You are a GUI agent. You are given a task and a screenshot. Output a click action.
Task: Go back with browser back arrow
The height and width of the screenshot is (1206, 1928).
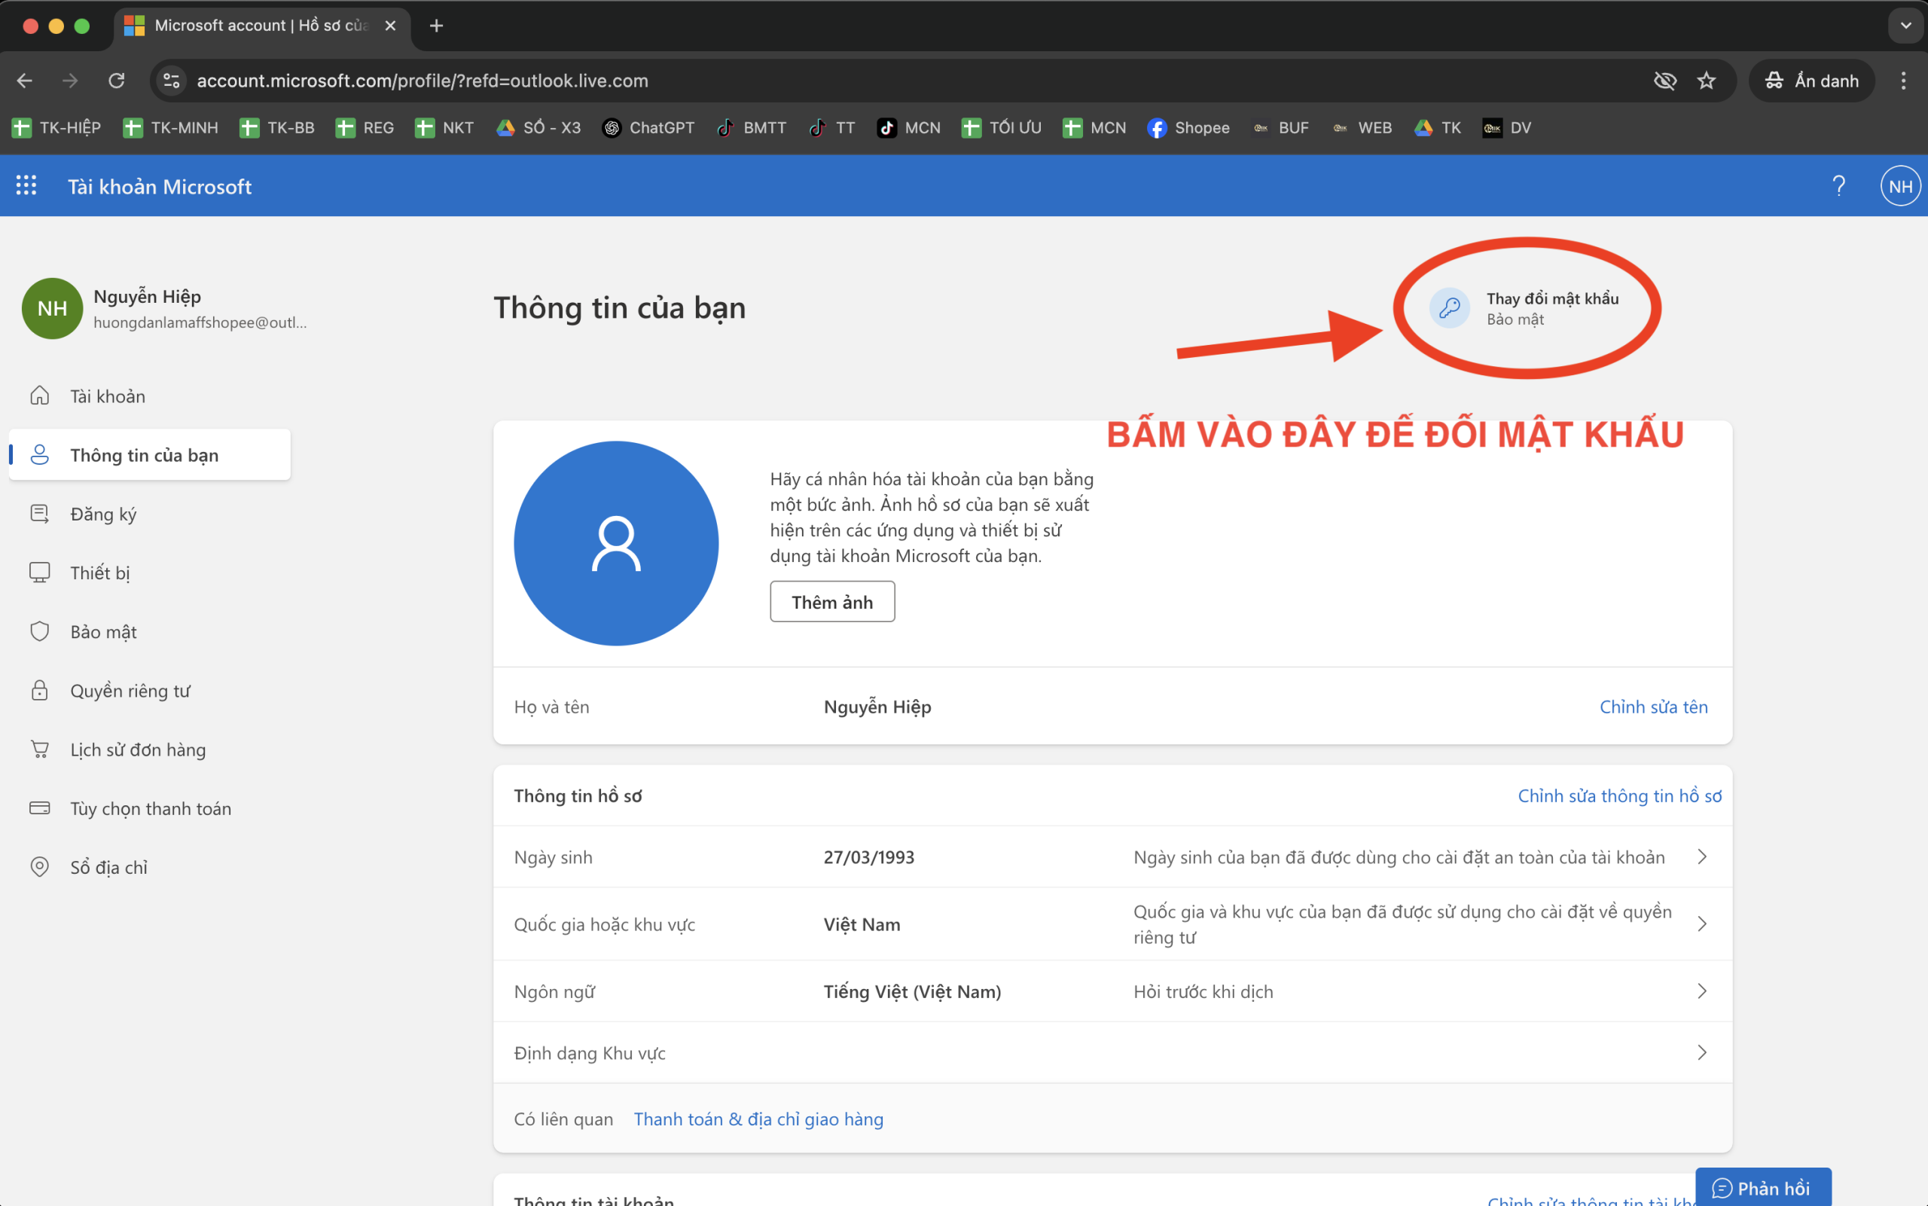[25, 81]
